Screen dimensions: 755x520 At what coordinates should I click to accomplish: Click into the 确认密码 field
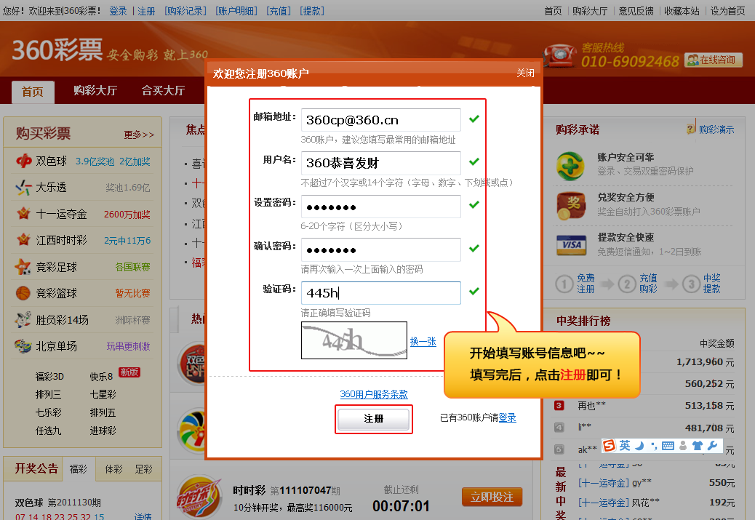point(380,249)
